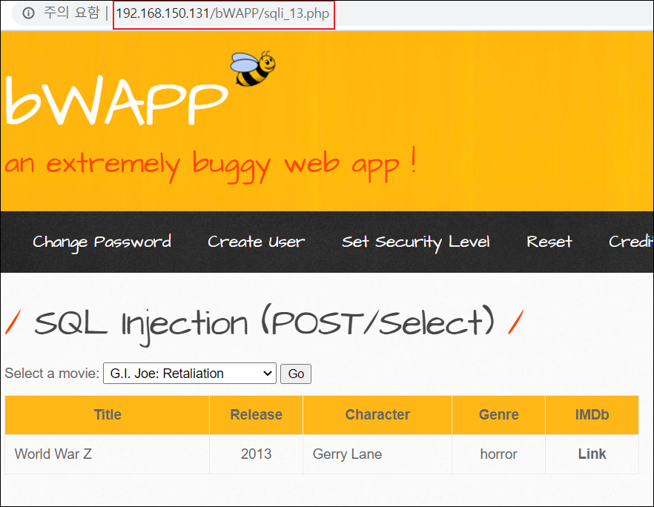Click the Gerry Lane character cell
Screen dimensions: 654x507
pyautogui.click(x=377, y=454)
